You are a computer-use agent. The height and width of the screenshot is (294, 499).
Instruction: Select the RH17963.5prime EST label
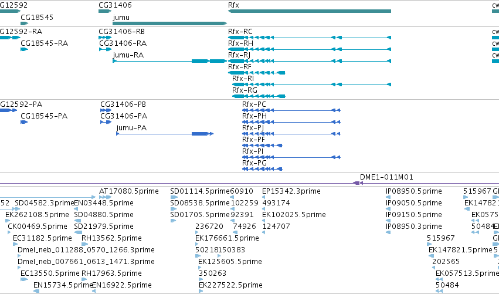pos(111,274)
